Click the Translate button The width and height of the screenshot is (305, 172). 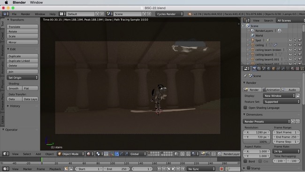coord(23,27)
